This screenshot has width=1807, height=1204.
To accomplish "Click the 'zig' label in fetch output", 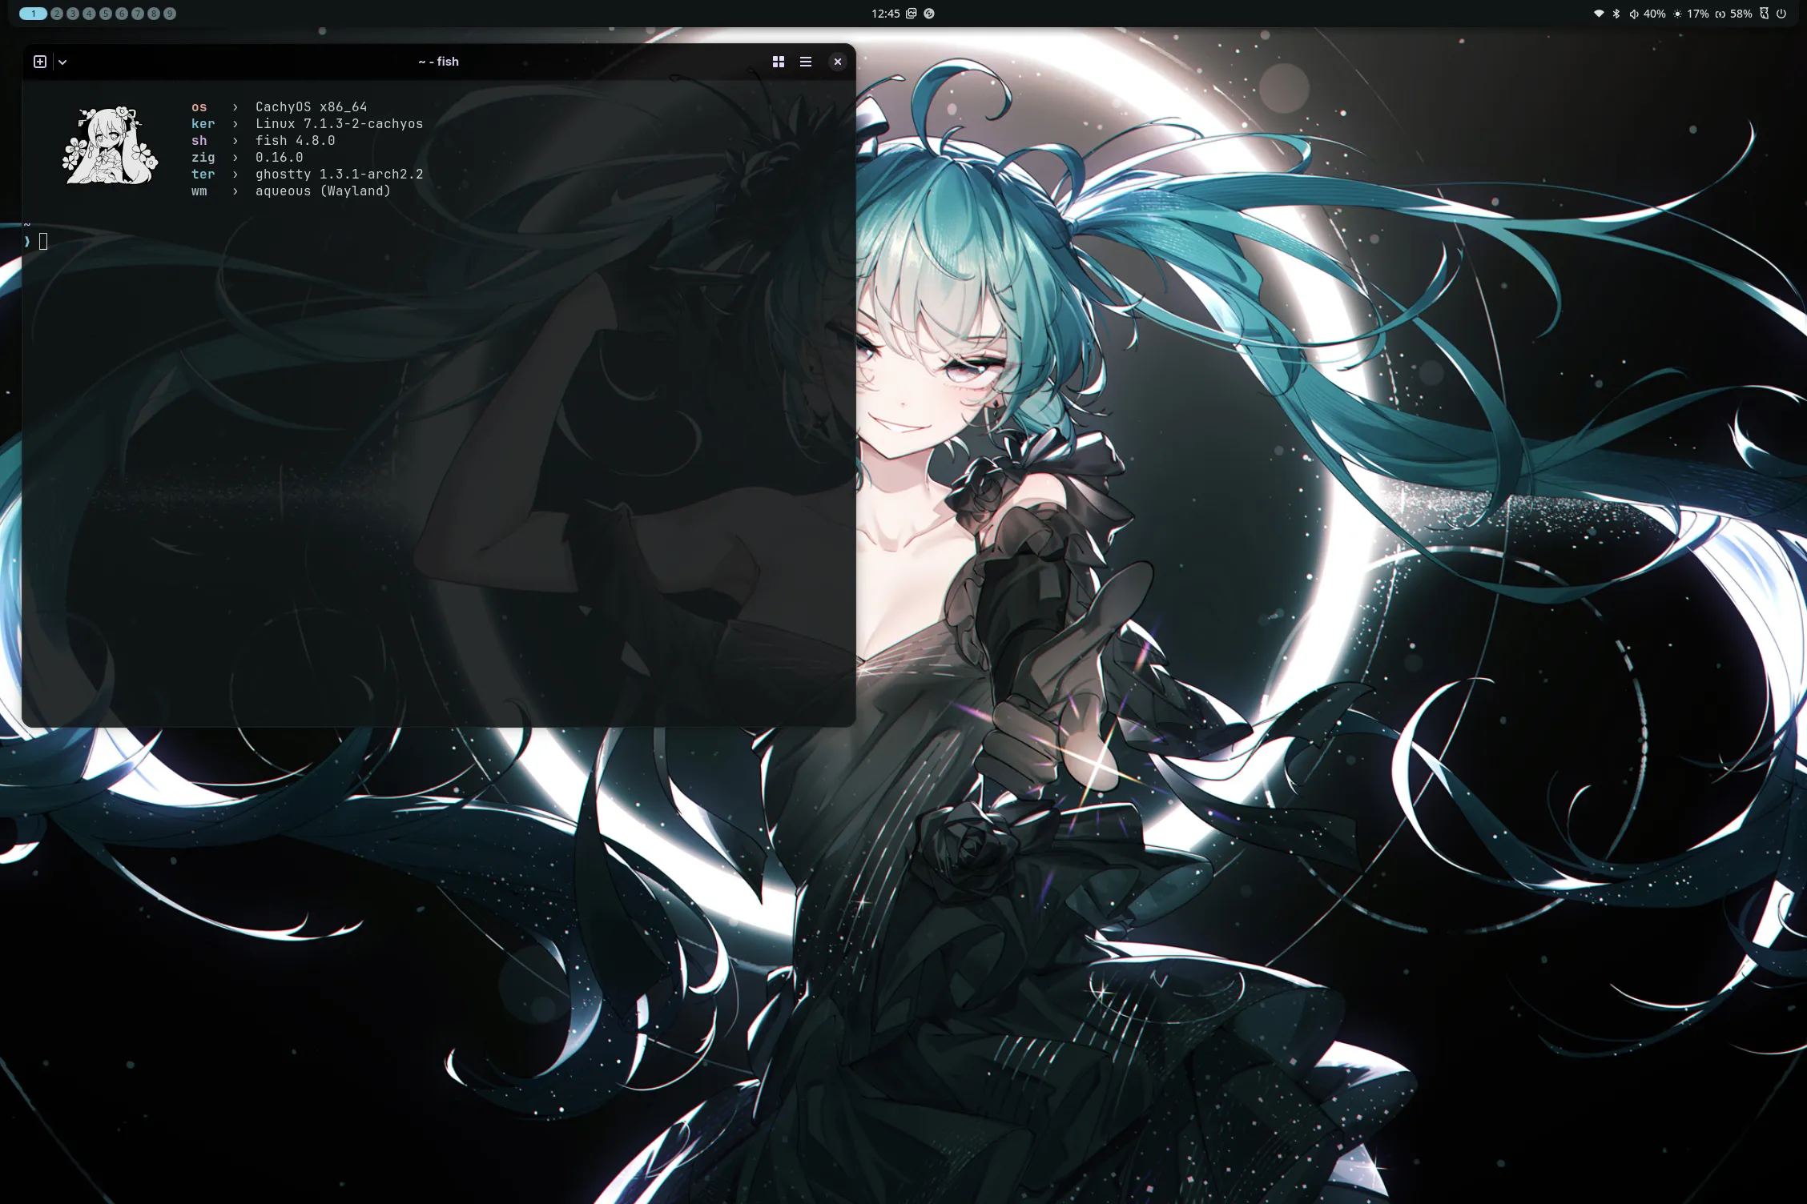I will (203, 157).
